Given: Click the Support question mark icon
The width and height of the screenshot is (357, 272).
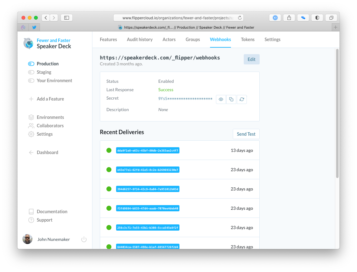Looking at the screenshot, I should 31,220.
